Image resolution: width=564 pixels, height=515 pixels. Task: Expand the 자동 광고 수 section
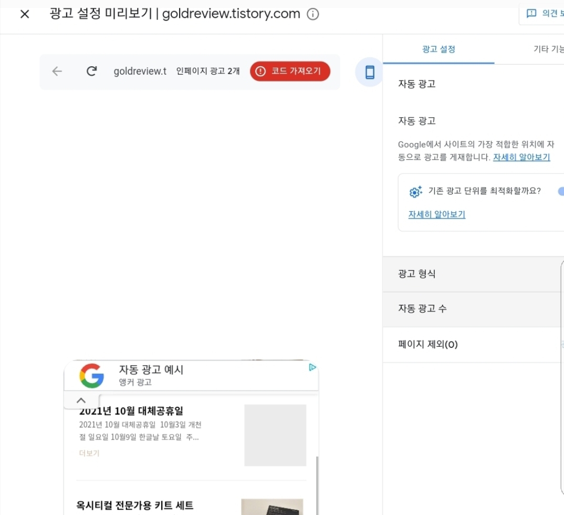pyautogui.click(x=473, y=309)
